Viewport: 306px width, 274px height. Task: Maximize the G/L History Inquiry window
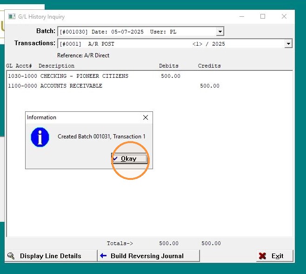(263, 16)
